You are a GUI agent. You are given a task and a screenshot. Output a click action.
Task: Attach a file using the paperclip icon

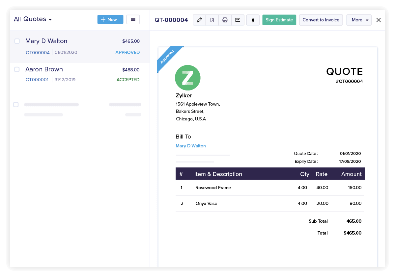[253, 20]
